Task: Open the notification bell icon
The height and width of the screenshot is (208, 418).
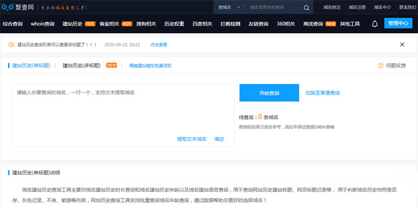Action: (x=375, y=24)
